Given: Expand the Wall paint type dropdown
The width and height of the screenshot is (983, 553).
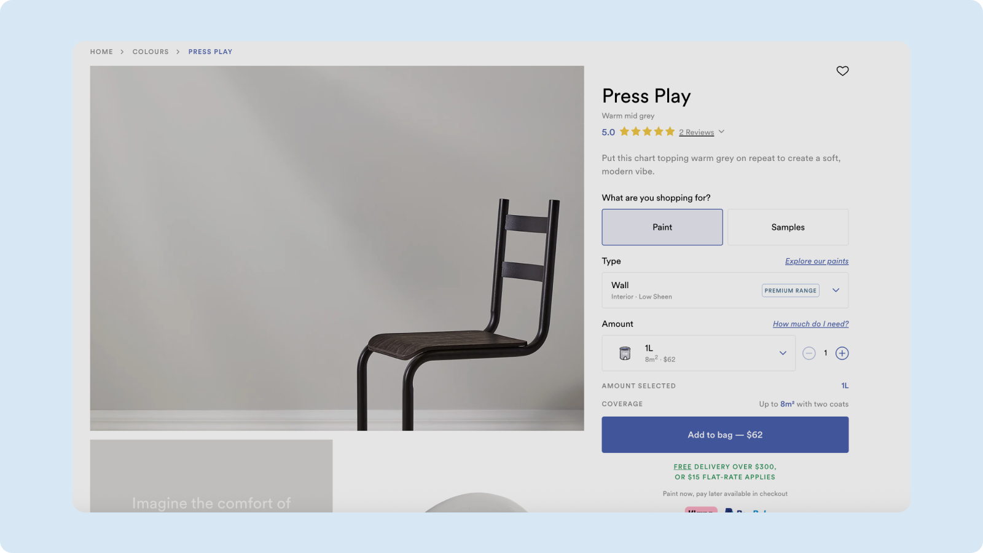Looking at the screenshot, I should pos(725,290).
